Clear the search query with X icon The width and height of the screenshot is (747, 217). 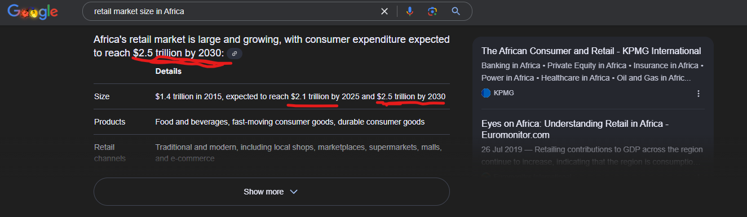(384, 11)
